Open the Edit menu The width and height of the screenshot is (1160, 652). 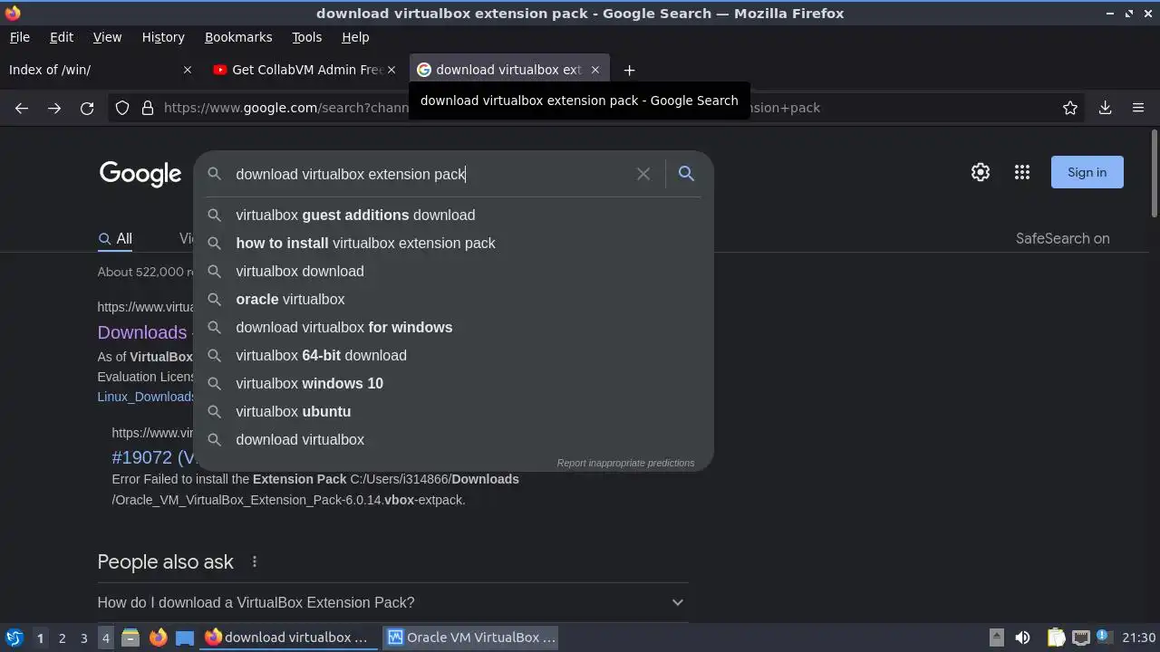tap(62, 37)
